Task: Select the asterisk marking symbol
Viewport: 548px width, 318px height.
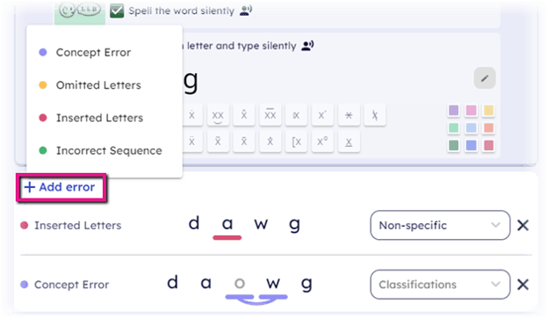Action: 349,115
